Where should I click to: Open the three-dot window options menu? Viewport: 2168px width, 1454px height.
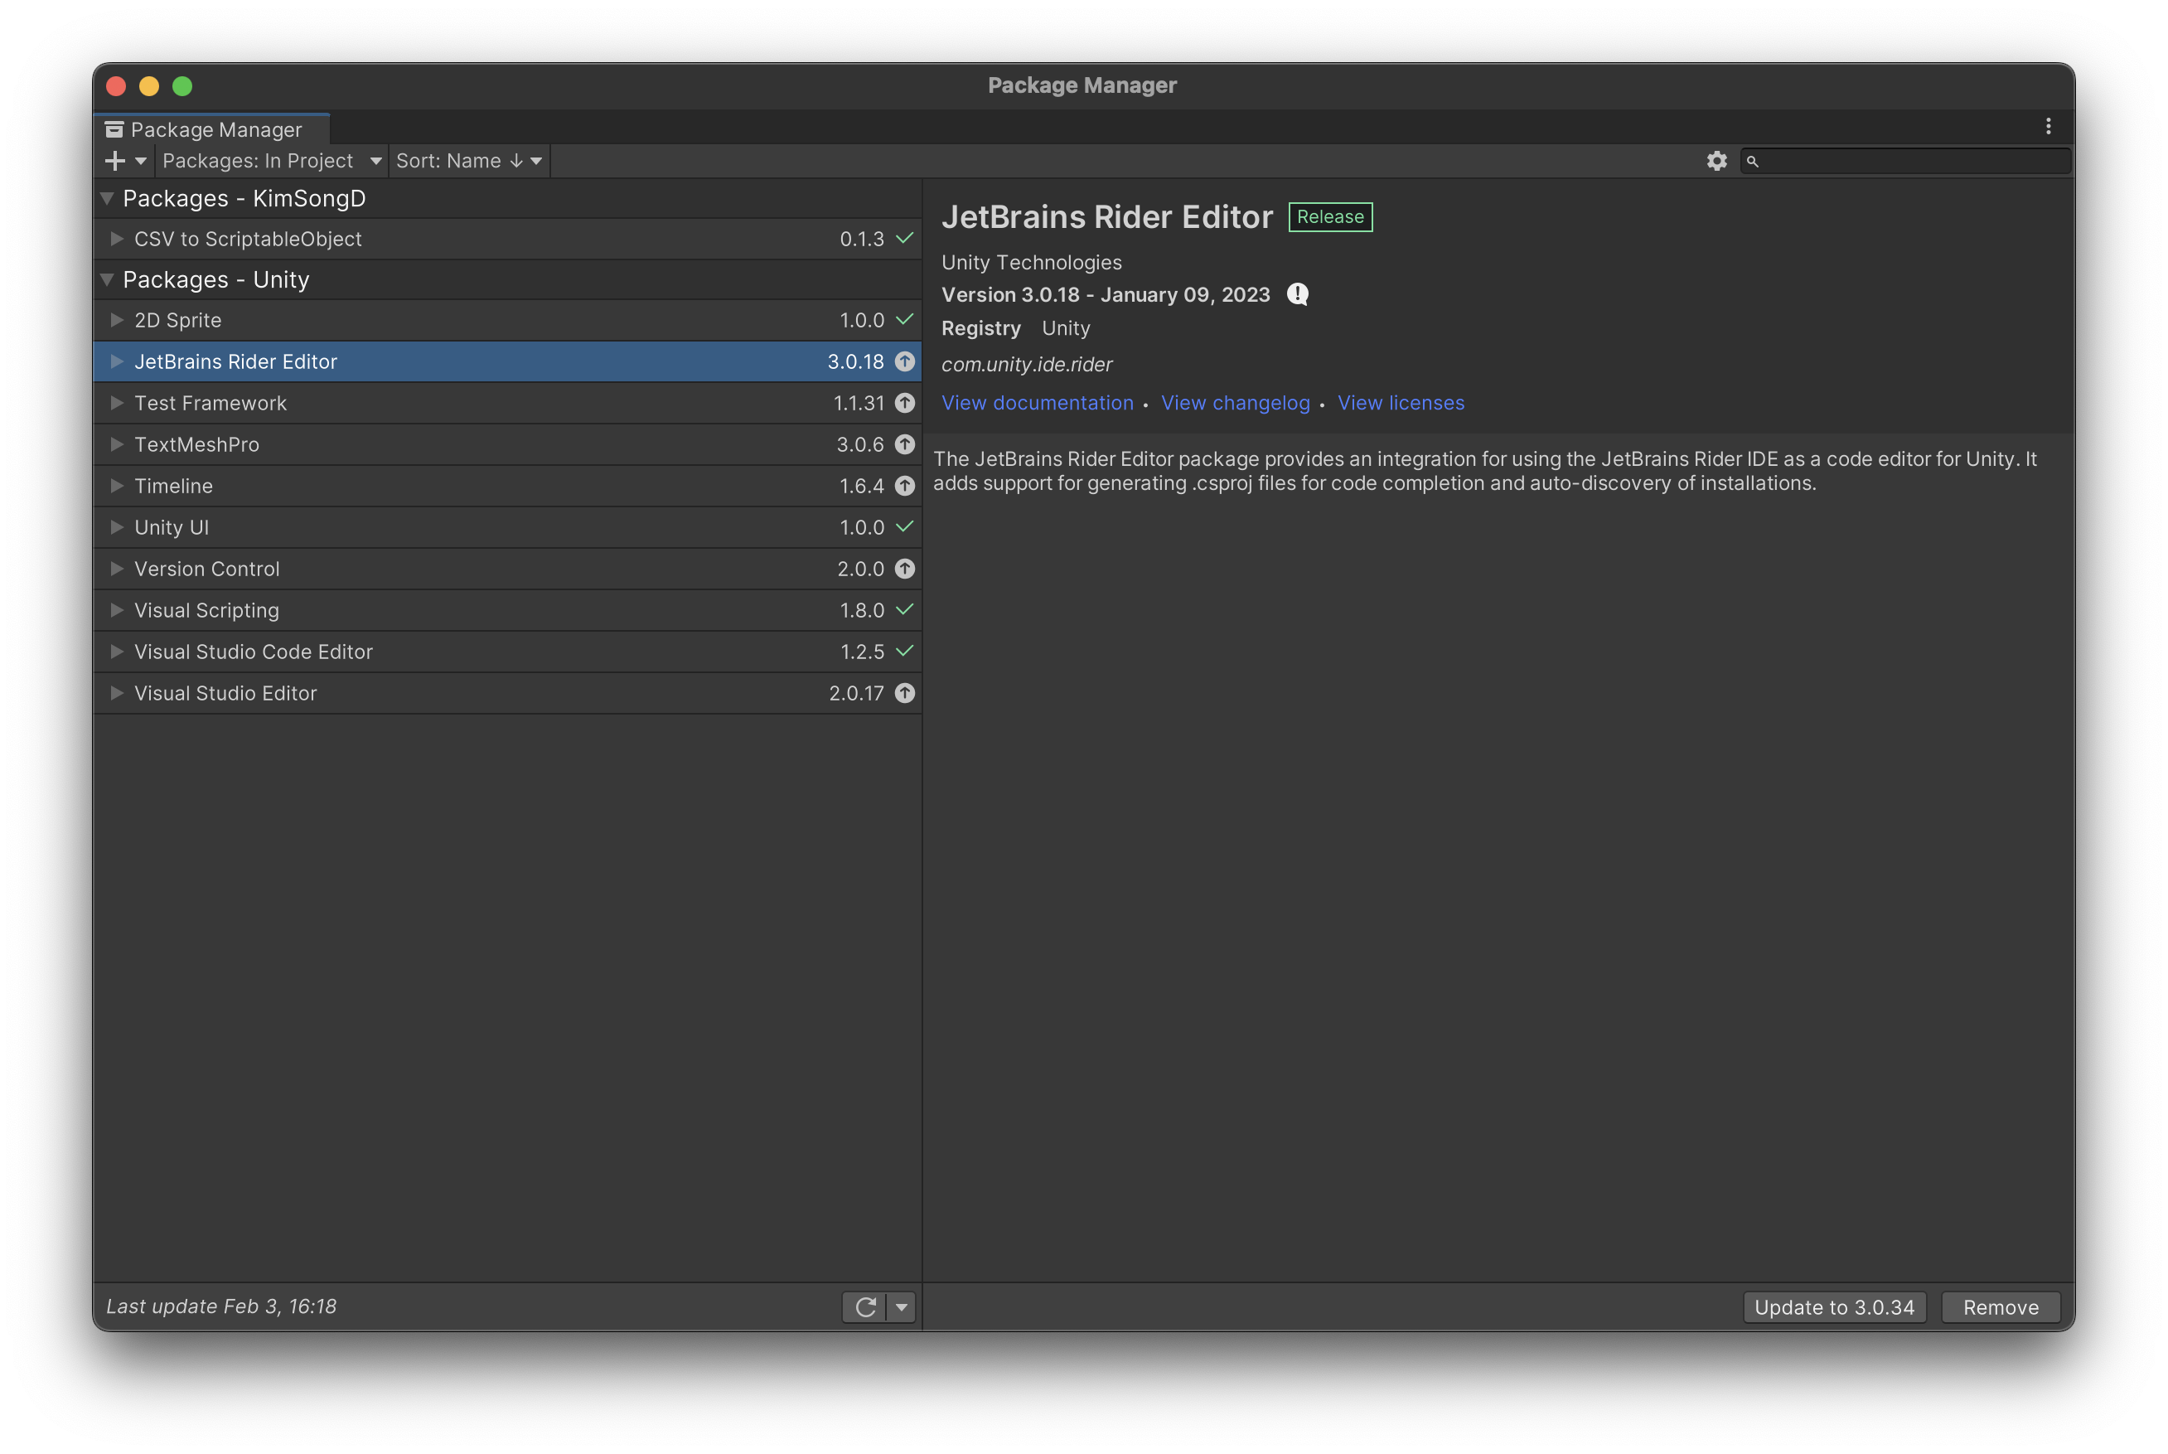coord(2049,126)
